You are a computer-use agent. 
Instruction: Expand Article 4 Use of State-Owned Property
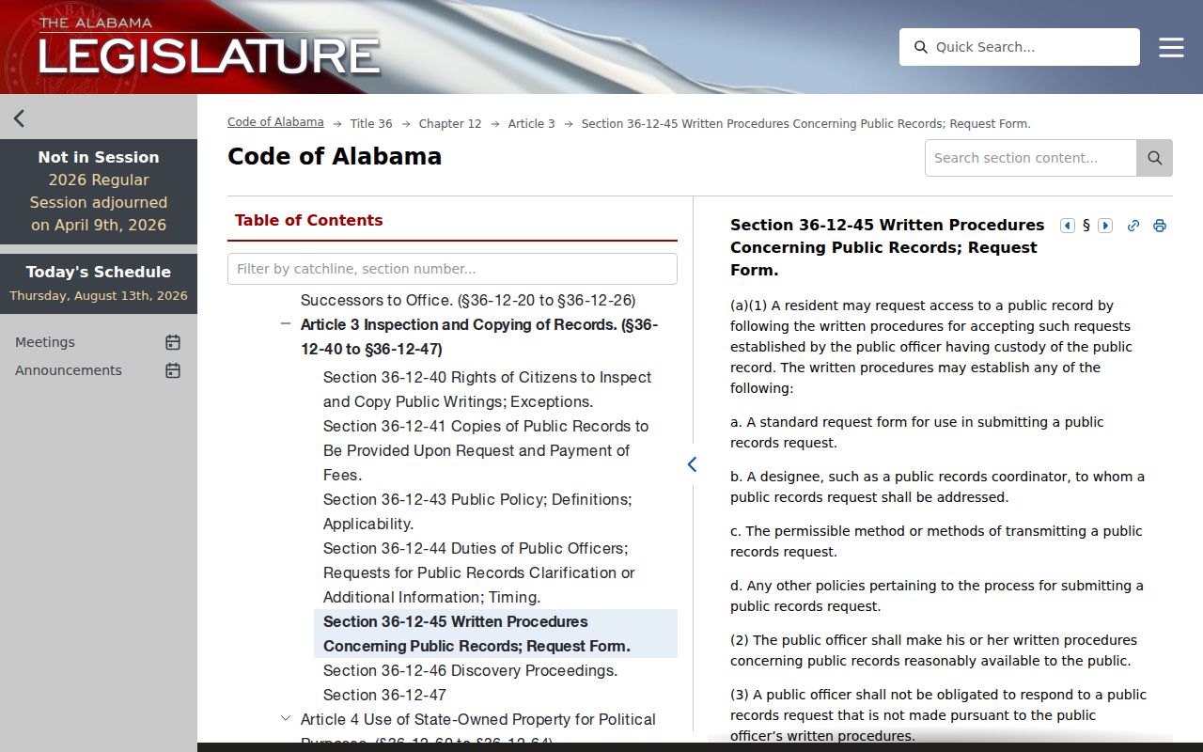point(286,719)
